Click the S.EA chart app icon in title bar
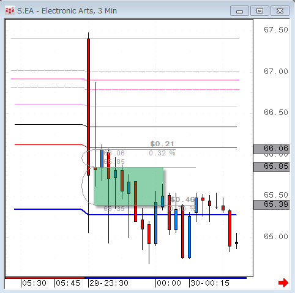This screenshot has width=295, height=293. 10,10
